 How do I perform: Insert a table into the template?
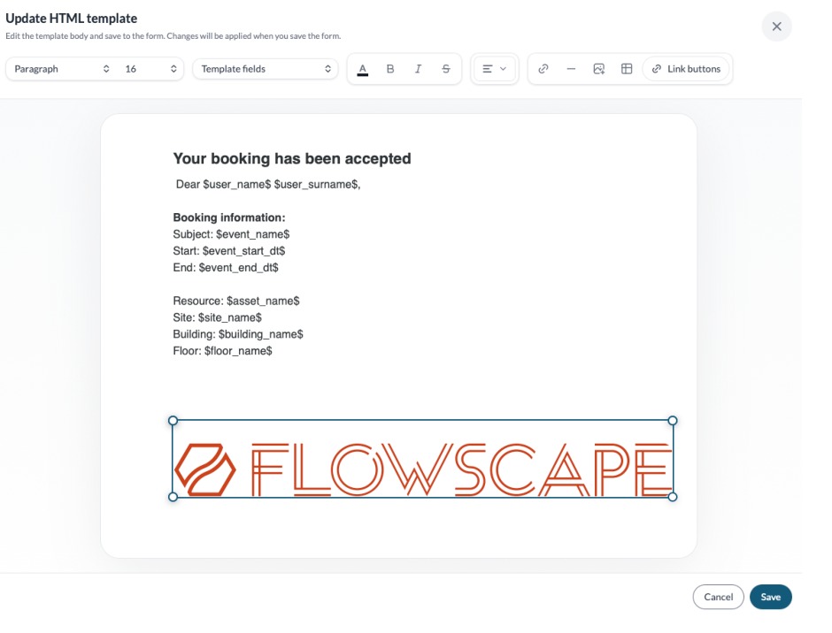coord(627,69)
